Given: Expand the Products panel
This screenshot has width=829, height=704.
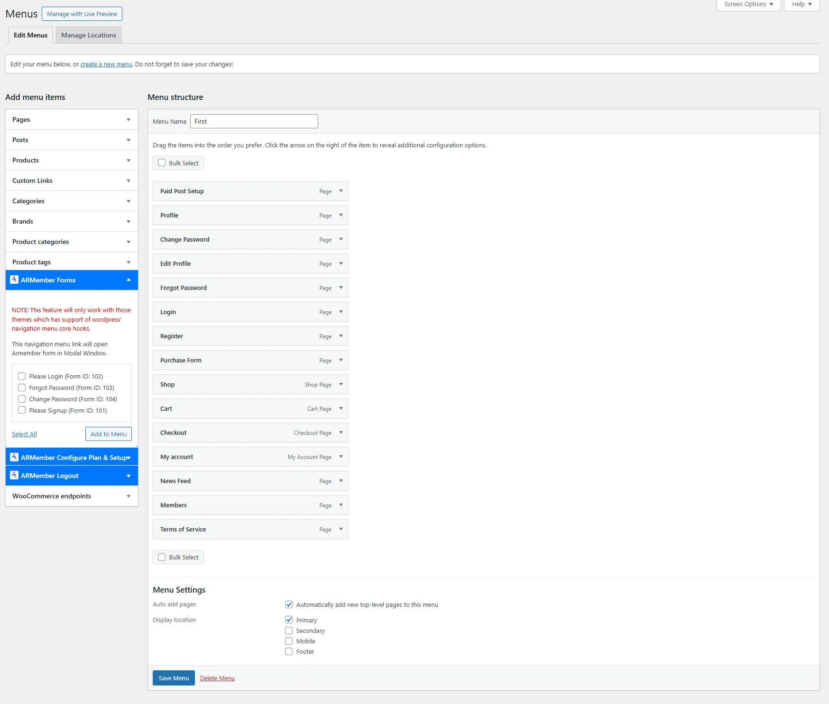Looking at the screenshot, I should (x=128, y=160).
